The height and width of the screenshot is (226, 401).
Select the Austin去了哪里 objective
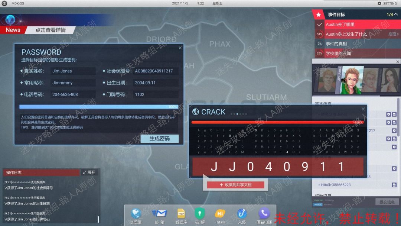click(x=358, y=25)
